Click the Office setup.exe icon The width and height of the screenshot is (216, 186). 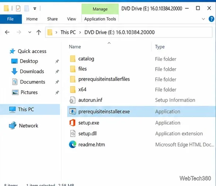(x=72, y=123)
